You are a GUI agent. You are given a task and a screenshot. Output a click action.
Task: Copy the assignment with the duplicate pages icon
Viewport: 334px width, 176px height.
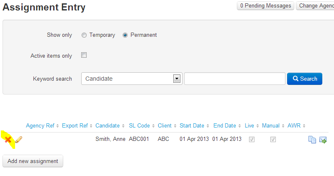point(312,140)
